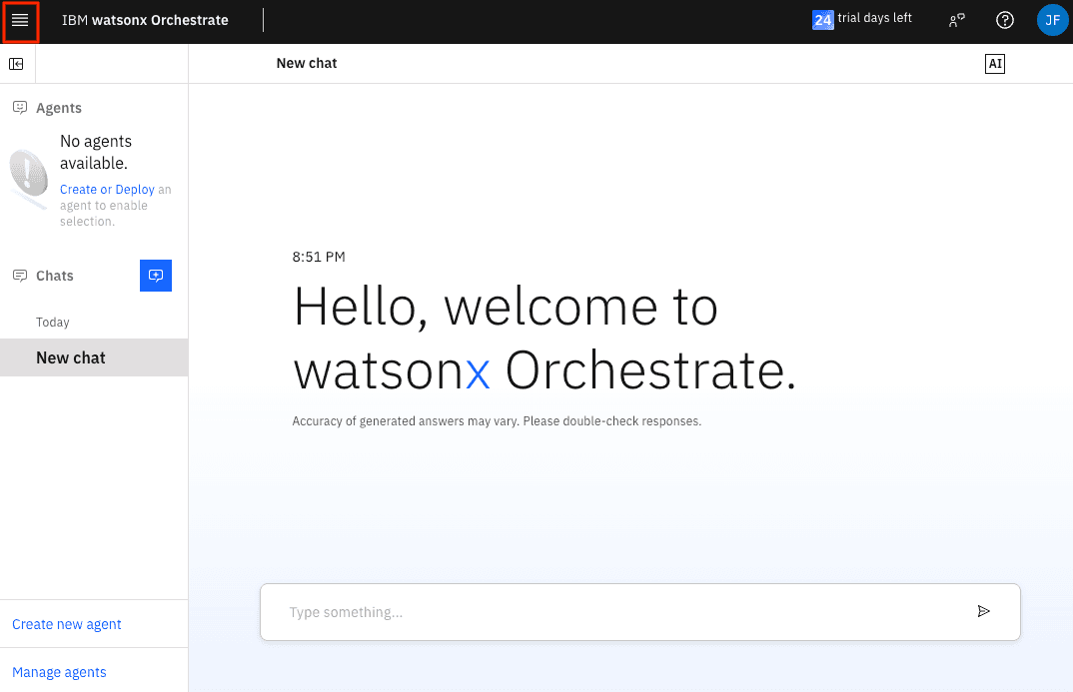Image resolution: width=1073 pixels, height=692 pixels.
Task: Open the JF user profile avatar
Action: pyautogui.click(x=1052, y=21)
